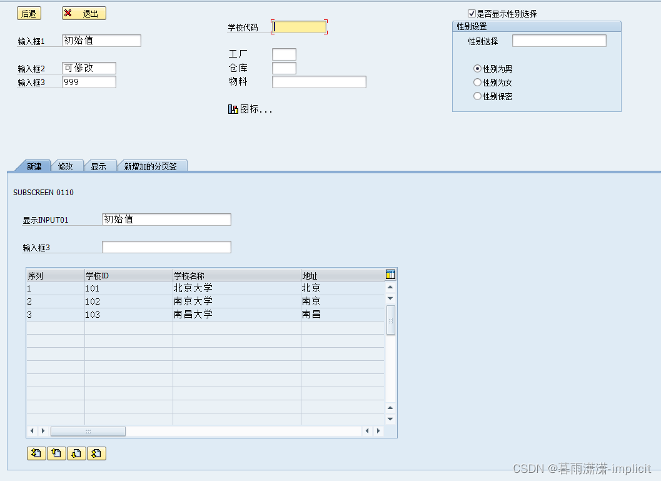Click the 后退 button
This screenshot has height=481, width=661.
click(29, 13)
